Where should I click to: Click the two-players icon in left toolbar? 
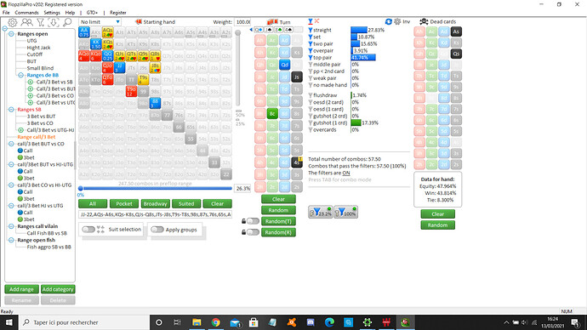26,22
